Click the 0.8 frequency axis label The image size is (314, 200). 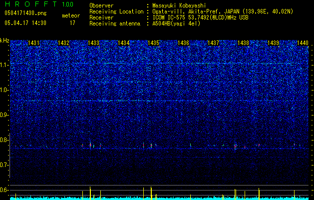[4, 140]
